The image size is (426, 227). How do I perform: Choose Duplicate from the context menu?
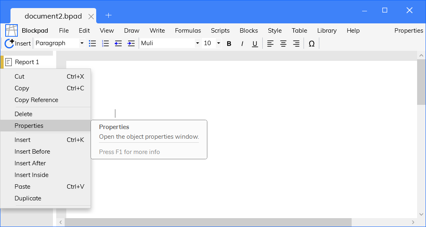(45, 198)
